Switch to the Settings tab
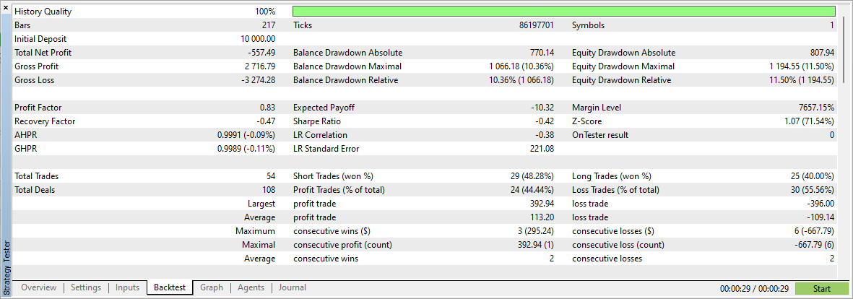 point(86,287)
